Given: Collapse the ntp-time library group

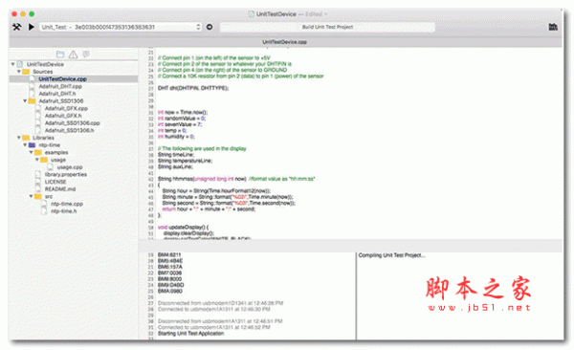Looking at the screenshot, I should click(x=25, y=144).
